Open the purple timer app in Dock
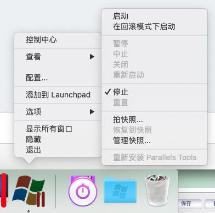 (x=83, y=191)
